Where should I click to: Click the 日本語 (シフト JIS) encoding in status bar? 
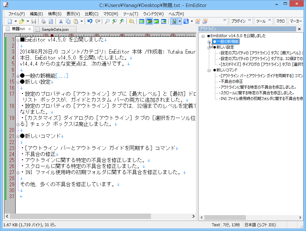pyautogui.click(x=260, y=225)
